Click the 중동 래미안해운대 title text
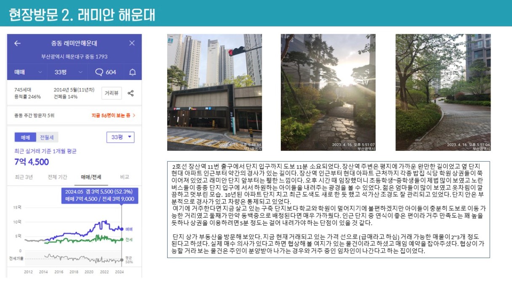This screenshot has width=512, height=288. click(75, 43)
